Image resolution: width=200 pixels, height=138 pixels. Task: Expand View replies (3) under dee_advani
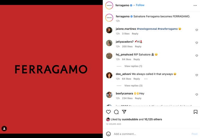133,86
